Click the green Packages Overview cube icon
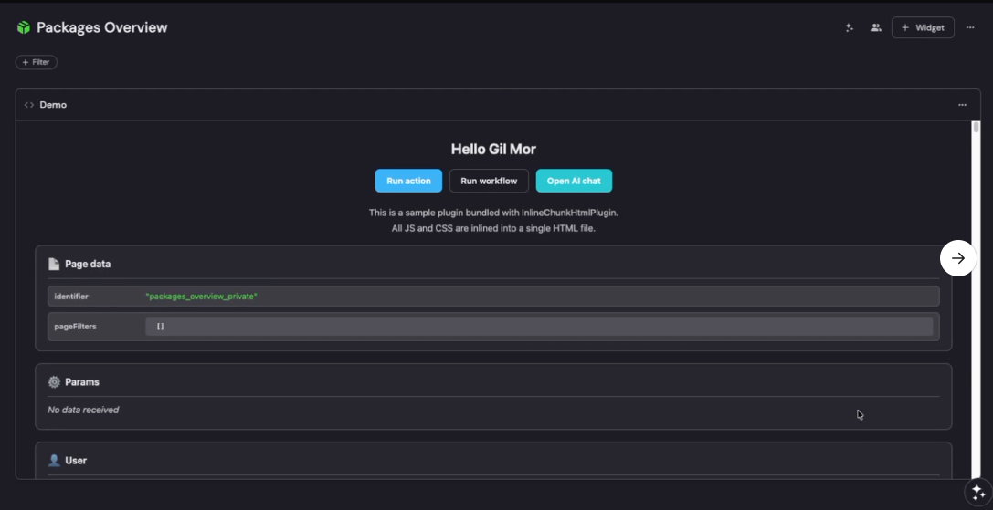This screenshot has height=510, width=993. (24, 27)
